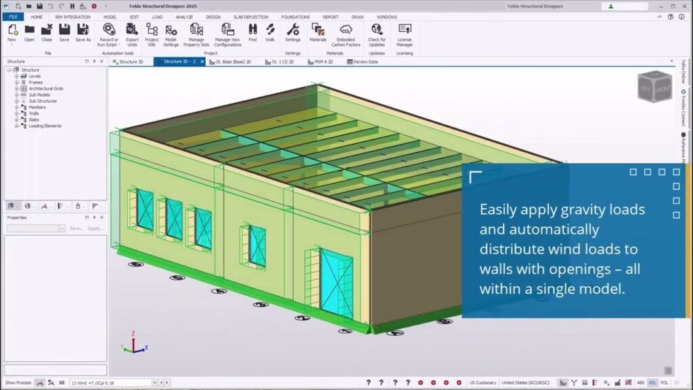Open the FILE menu
The width and height of the screenshot is (693, 390).
tap(14, 17)
